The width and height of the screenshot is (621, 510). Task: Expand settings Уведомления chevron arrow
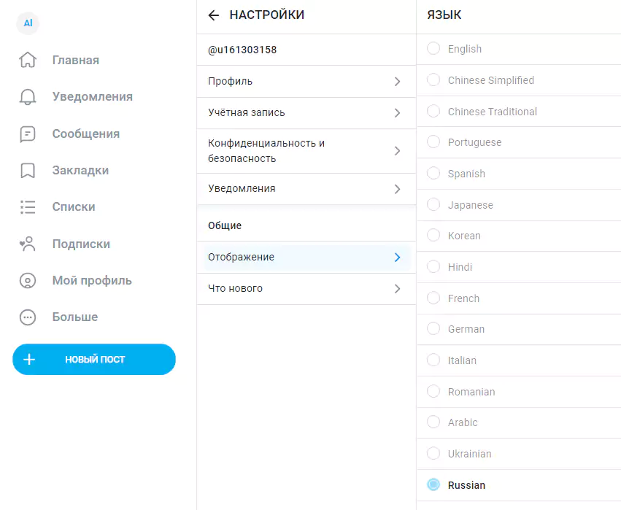coord(397,189)
